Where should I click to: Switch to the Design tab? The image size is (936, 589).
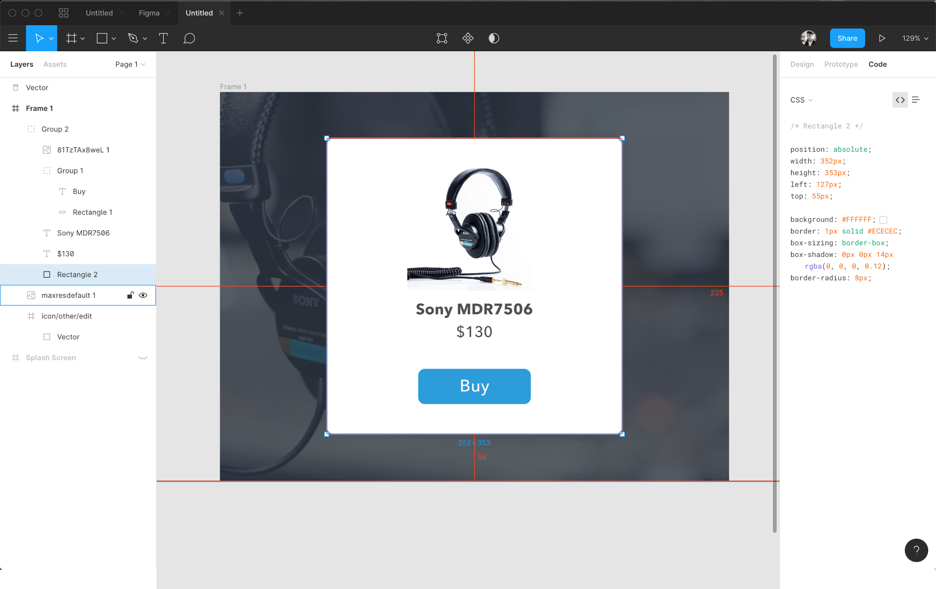point(802,64)
